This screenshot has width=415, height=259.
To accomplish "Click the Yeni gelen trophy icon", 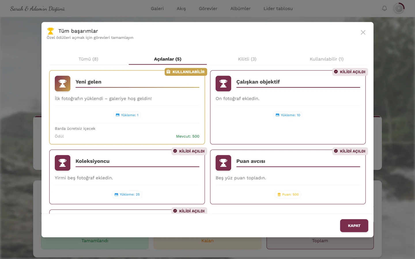I will 63,83.
